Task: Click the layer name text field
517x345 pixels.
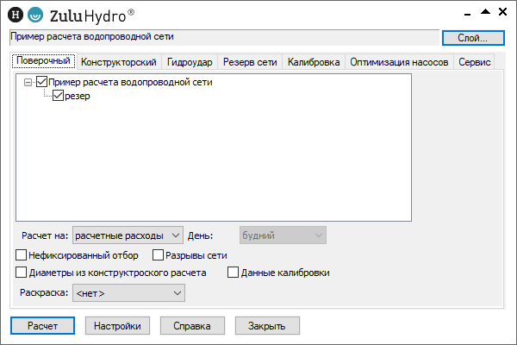Action: [222, 37]
